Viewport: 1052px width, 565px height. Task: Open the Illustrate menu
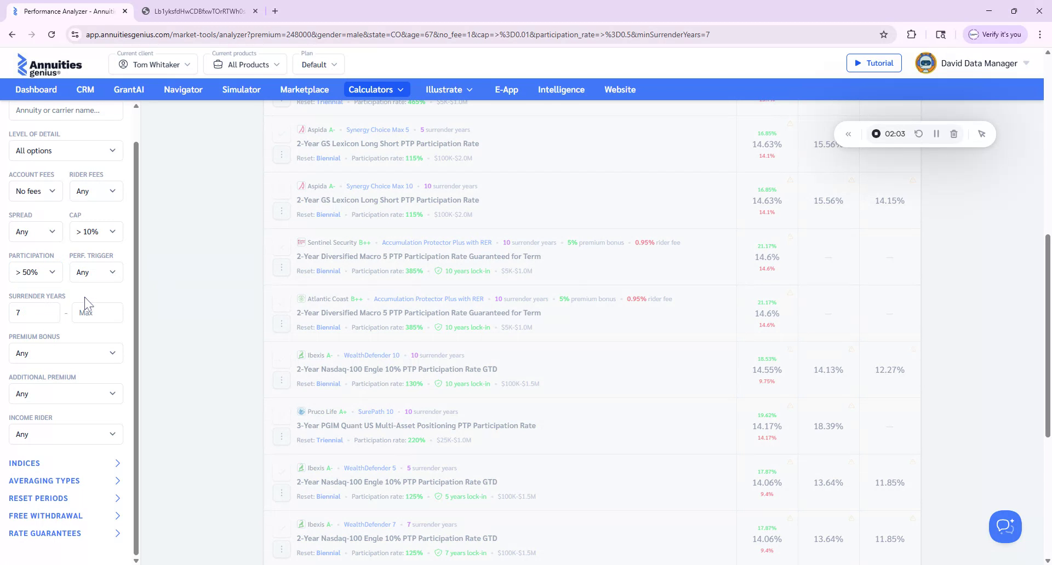tap(448, 89)
